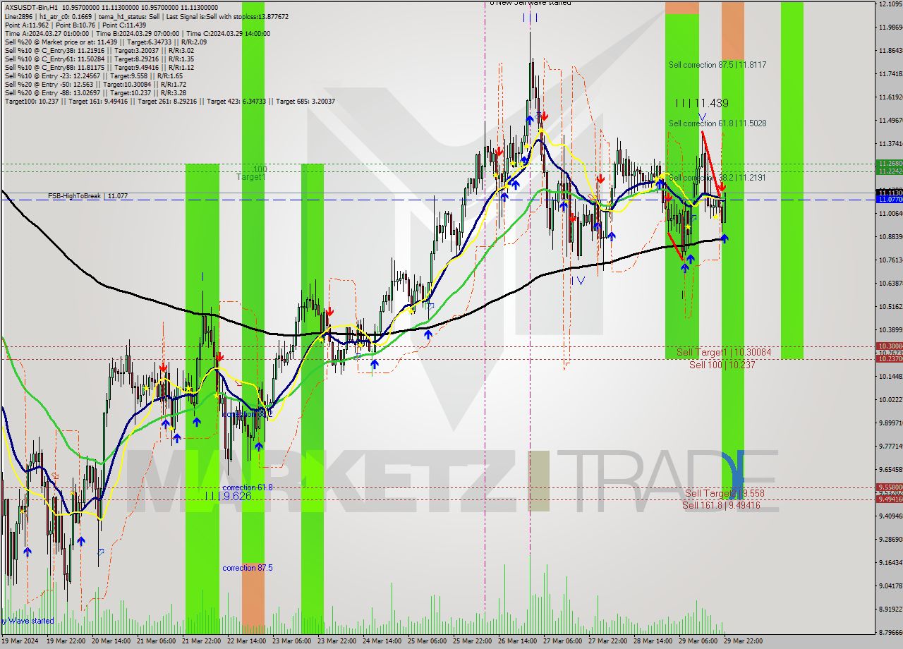The width and height of the screenshot is (903, 649).
Task: Click the '21 Mar 22:00' time label
Action: tap(202, 641)
